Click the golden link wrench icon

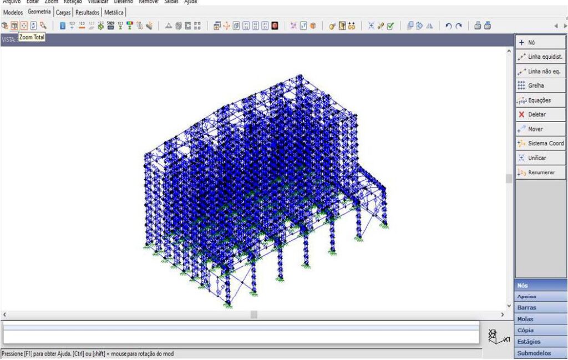click(x=381, y=26)
